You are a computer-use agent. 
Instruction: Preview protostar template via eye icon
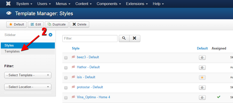coord(73,87)
